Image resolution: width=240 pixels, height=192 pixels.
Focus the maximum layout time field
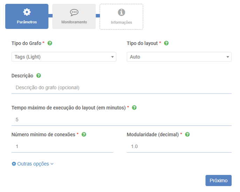[121, 119]
